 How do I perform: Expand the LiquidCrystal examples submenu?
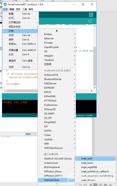(57, 47)
